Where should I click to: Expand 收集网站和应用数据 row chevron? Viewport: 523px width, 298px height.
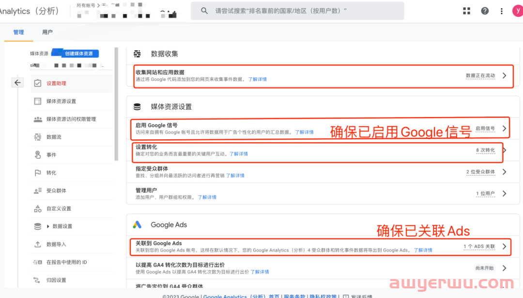pos(504,75)
